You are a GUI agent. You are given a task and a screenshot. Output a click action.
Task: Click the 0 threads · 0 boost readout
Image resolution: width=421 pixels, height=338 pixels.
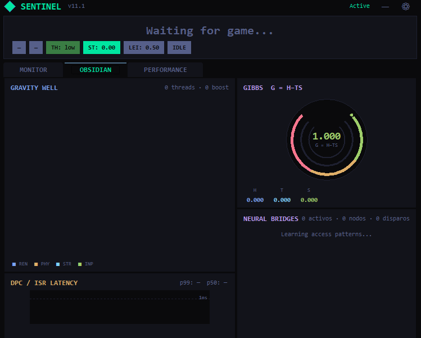[x=197, y=87]
